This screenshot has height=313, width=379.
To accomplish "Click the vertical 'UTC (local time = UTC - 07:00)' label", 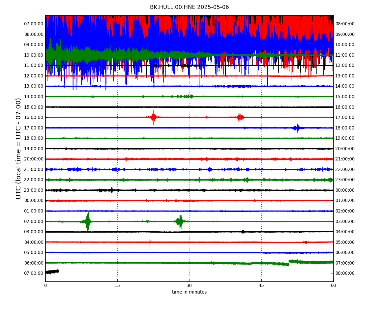I will (x=18, y=148).
